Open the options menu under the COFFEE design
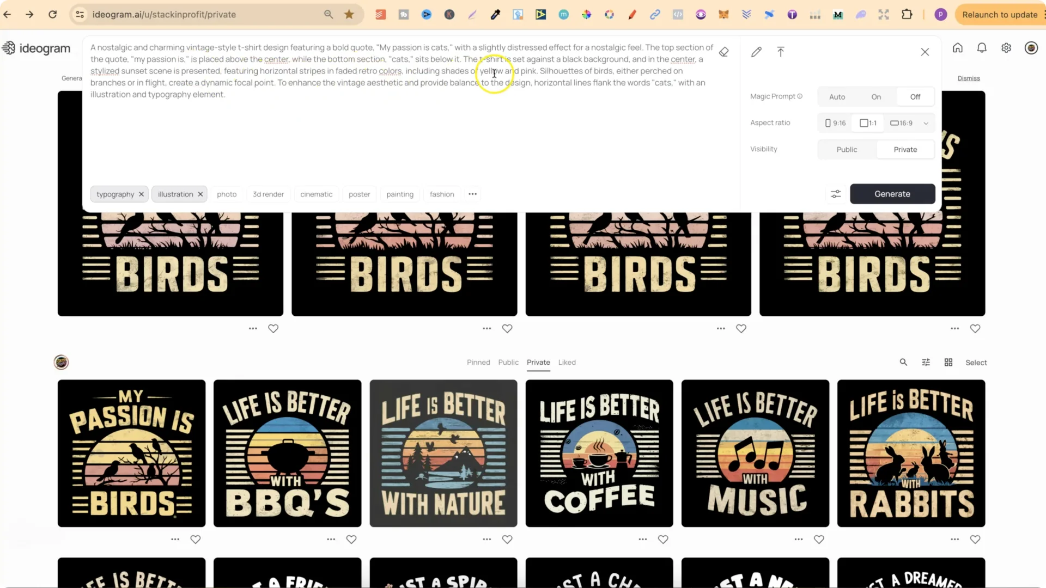The image size is (1046, 588). (x=643, y=540)
